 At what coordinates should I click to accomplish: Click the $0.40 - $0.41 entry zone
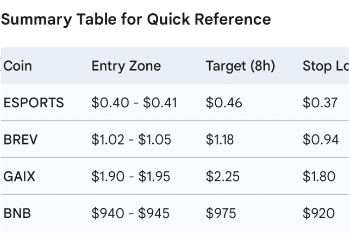(134, 103)
